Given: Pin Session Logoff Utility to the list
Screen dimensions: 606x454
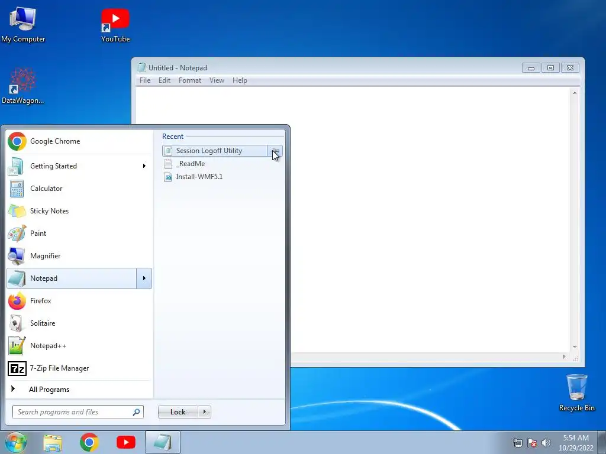Looking at the screenshot, I should (x=275, y=151).
